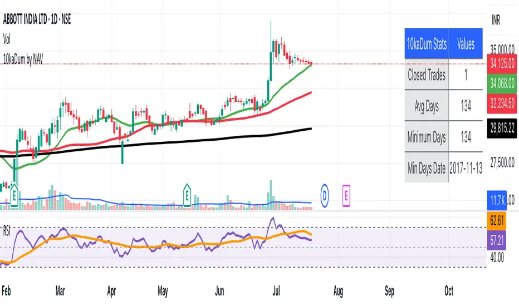Click the 27,500.00 price axis label
Viewport: 519px width, 306px height.
point(502,163)
